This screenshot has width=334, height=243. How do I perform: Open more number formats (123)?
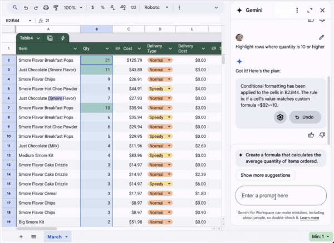click(x=133, y=7)
